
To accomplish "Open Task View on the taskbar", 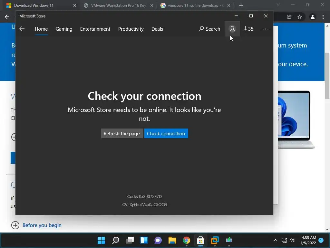I will [x=130, y=240].
